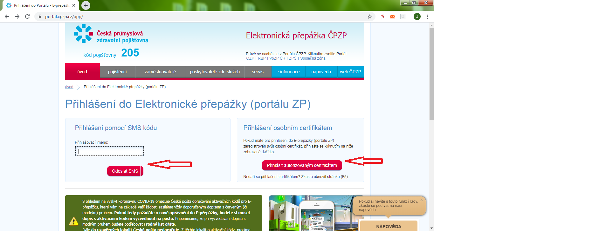Click the browser back arrow
This screenshot has width=606, height=231.
(7, 16)
